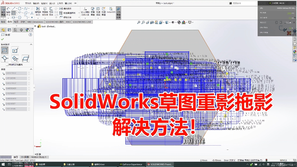Switch to the Features (特征) ribbon tab

[x=3, y=22]
